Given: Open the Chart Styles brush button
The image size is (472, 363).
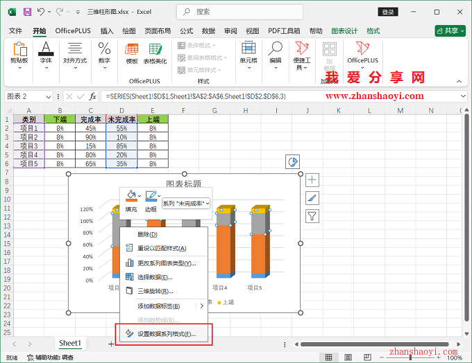Looking at the screenshot, I should click(x=312, y=198).
